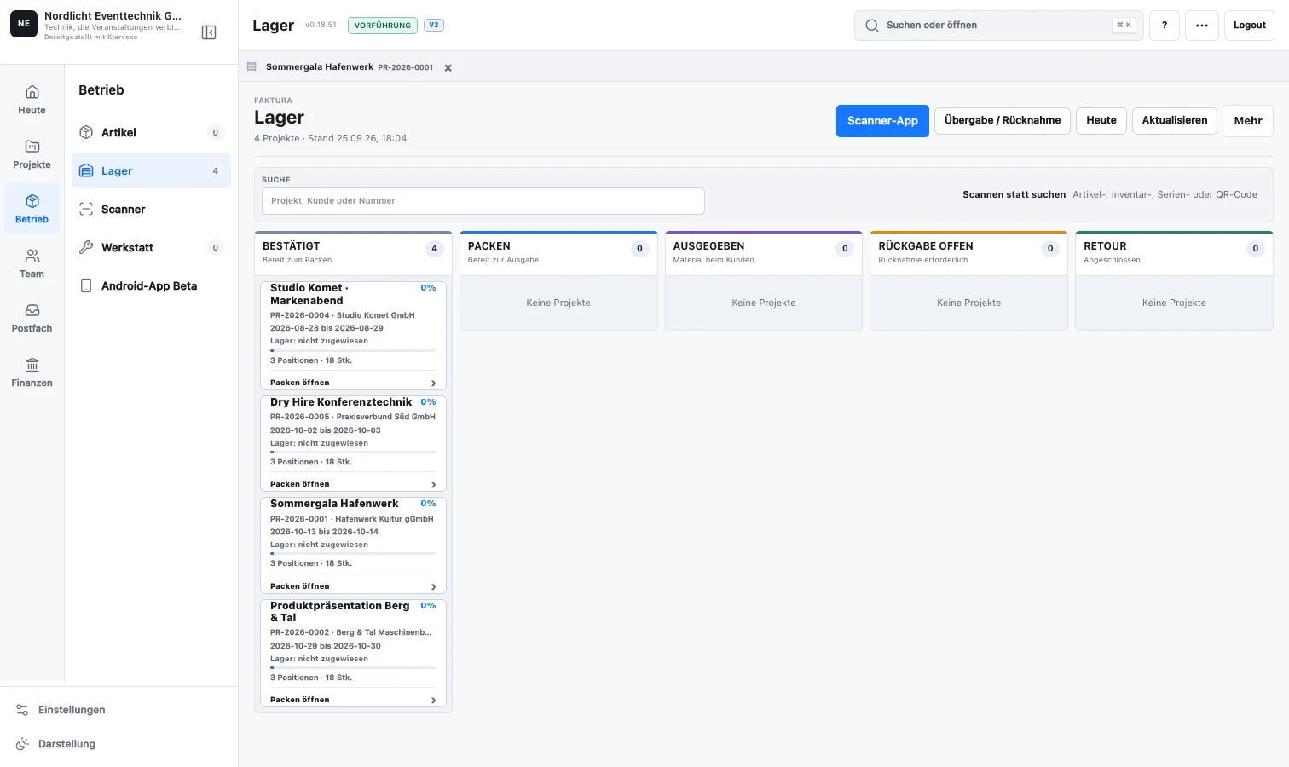Click the Logout button
The image size is (1289, 767).
point(1250,26)
